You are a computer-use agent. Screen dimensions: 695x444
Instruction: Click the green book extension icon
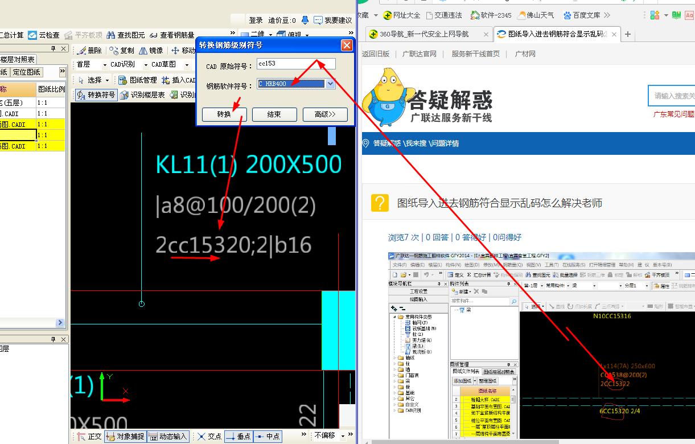[676, 15]
